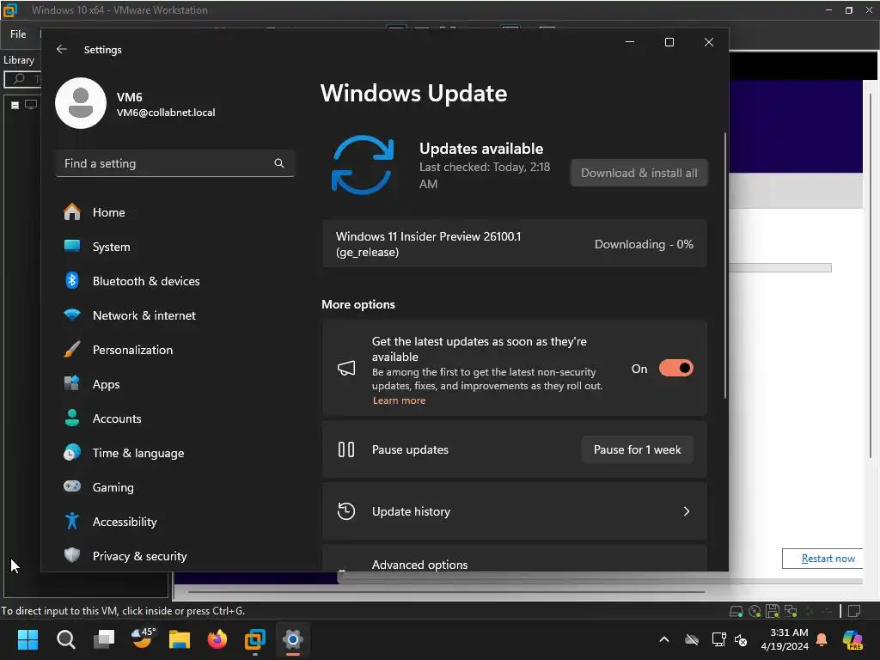Click the VMware status bar CD/DVD icon

coord(755,611)
